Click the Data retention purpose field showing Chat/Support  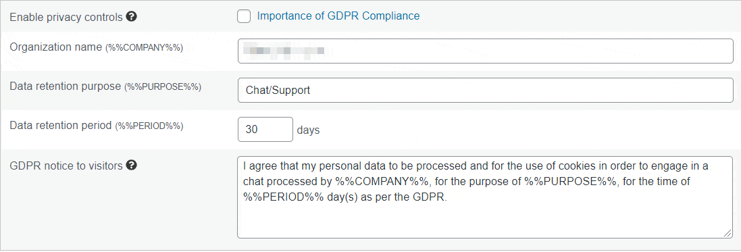coord(486,91)
